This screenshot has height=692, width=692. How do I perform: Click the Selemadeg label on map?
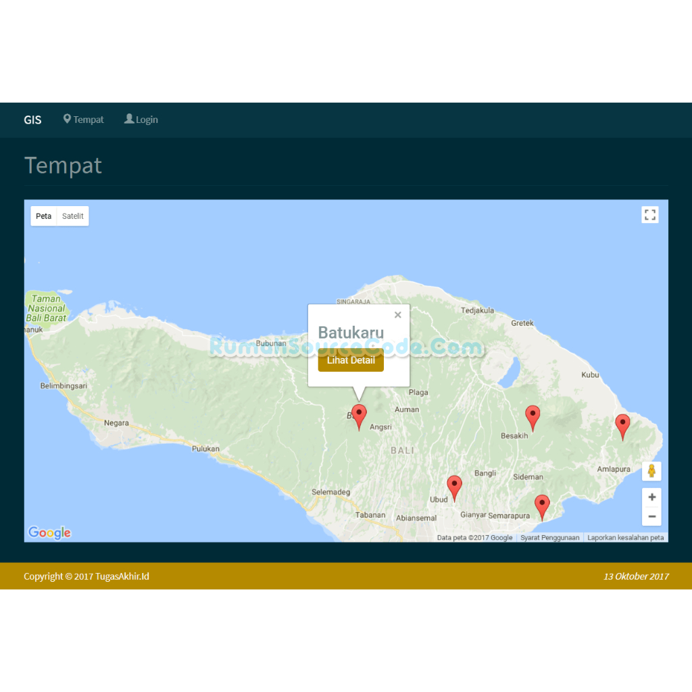click(330, 492)
